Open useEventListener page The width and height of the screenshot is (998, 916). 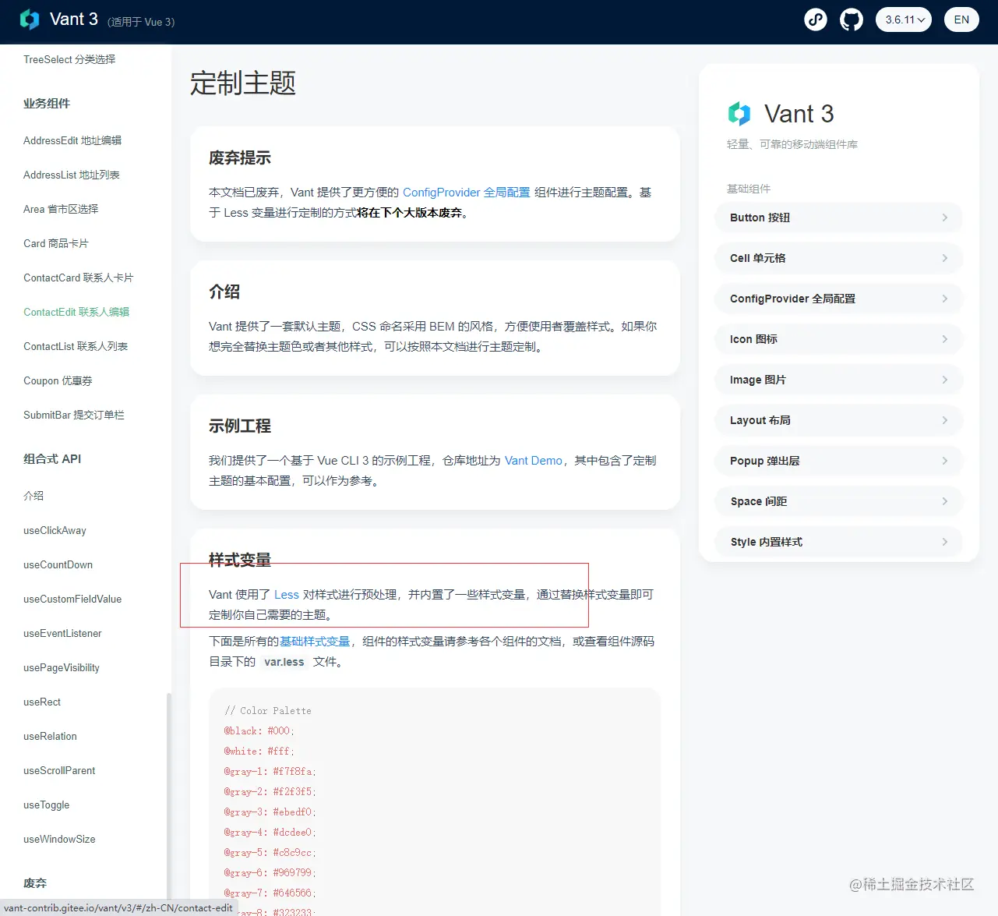[x=62, y=633]
